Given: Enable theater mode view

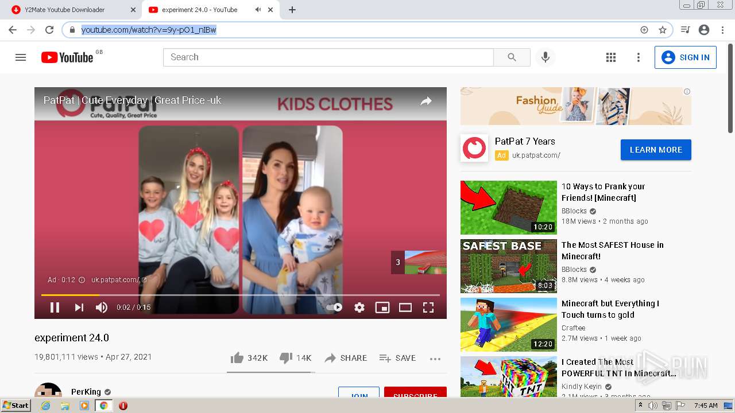Looking at the screenshot, I should pyautogui.click(x=405, y=307).
